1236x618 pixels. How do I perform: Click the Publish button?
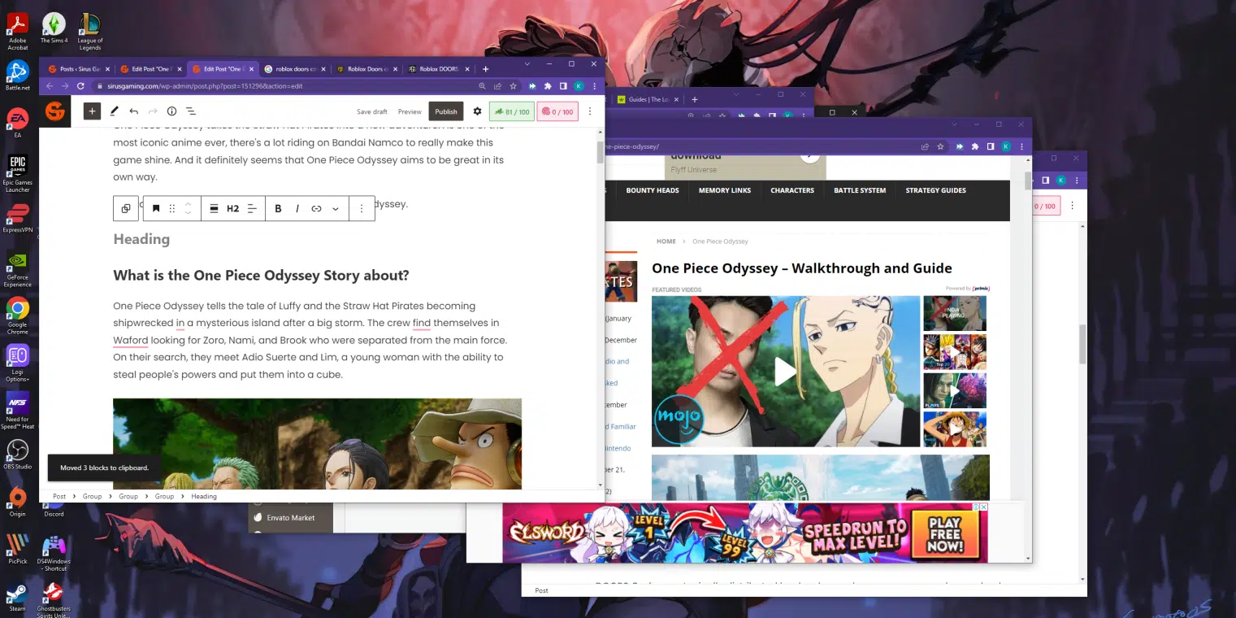(x=445, y=111)
